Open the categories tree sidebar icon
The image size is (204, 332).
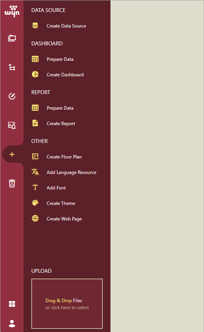pyautogui.click(x=12, y=67)
